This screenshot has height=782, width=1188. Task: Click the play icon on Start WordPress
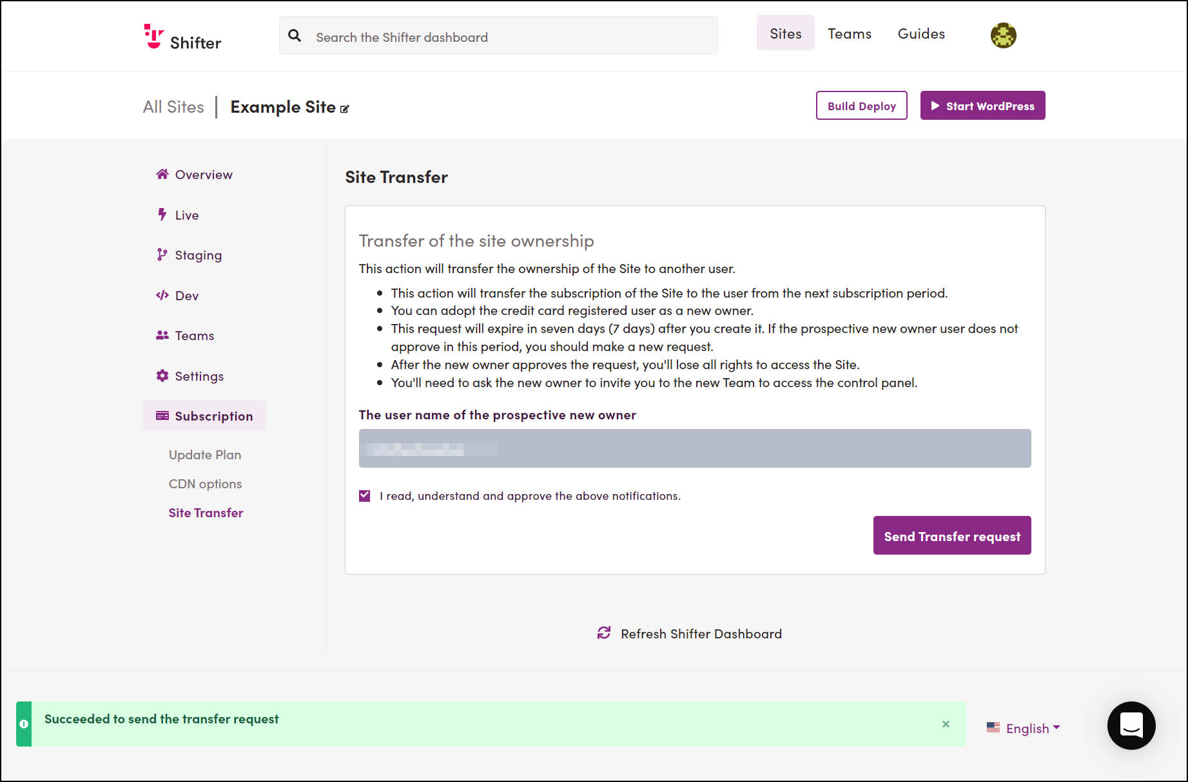tap(935, 106)
